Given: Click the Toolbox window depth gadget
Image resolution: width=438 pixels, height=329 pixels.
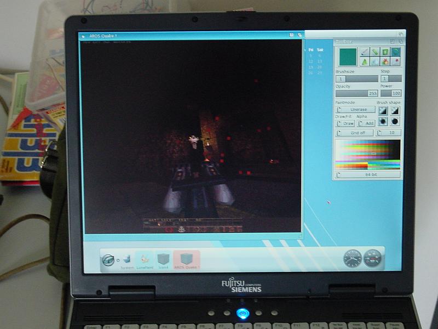Looking at the screenshot, I should [401, 42].
